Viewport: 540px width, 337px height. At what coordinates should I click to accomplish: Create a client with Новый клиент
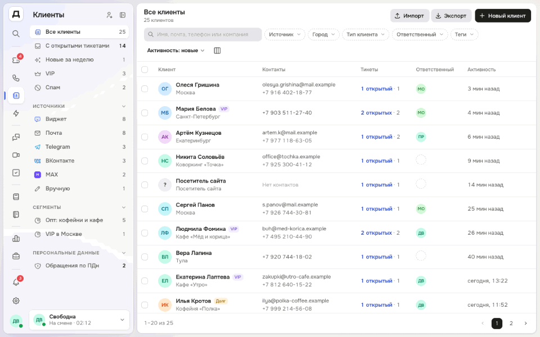[x=503, y=16]
